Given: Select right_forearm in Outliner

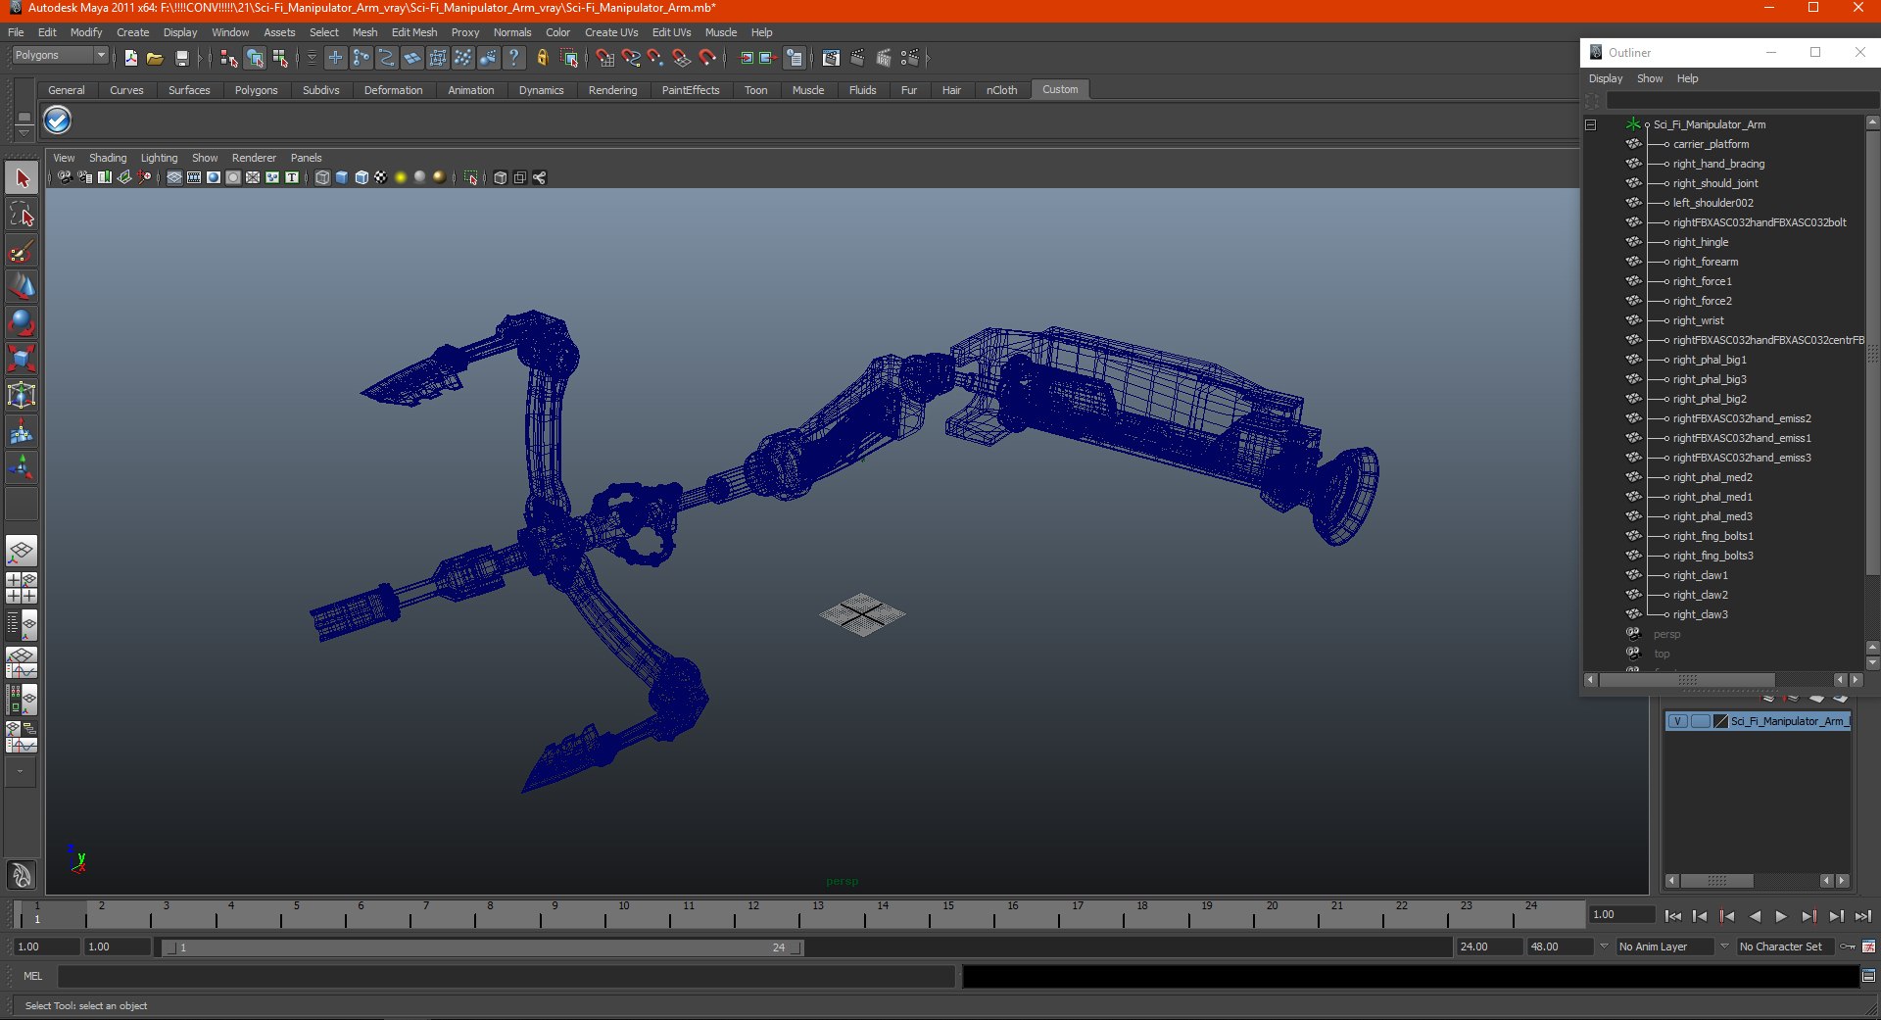Looking at the screenshot, I should coord(1705,262).
